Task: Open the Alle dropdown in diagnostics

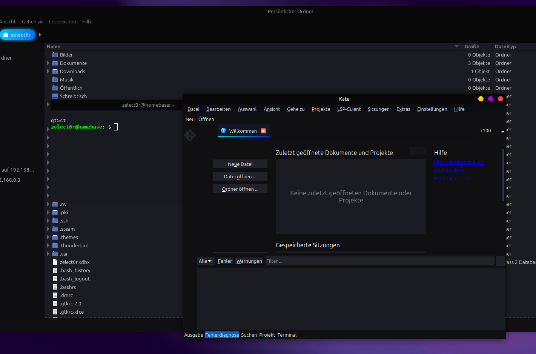Action: (206, 261)
